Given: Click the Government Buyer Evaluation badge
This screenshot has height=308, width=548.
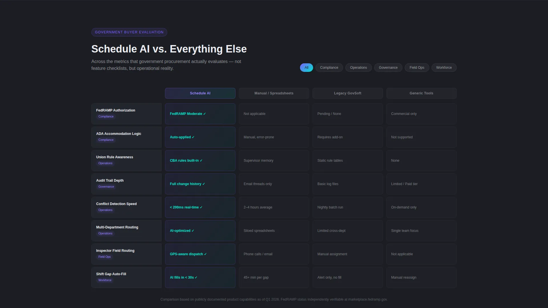Looking at the screenshot, I should (129, 32).
